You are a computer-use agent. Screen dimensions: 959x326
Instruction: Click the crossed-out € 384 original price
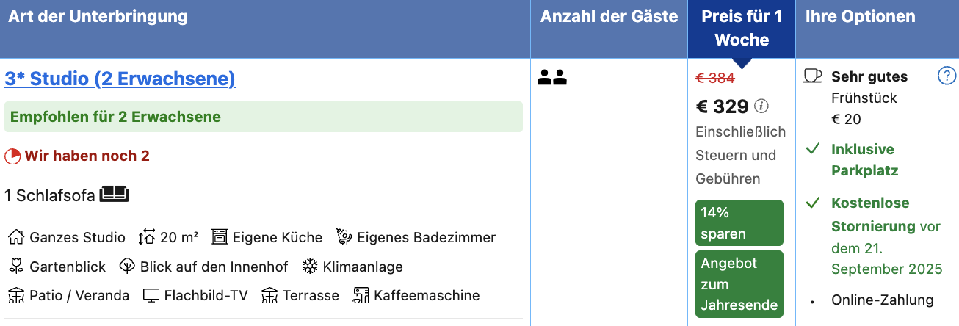[x=715, y=78]
